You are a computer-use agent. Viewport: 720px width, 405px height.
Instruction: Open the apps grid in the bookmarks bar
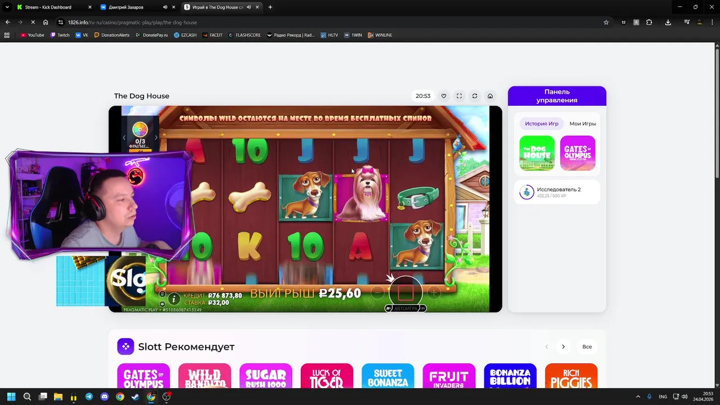pyautogui.click(x=7, y=35)
